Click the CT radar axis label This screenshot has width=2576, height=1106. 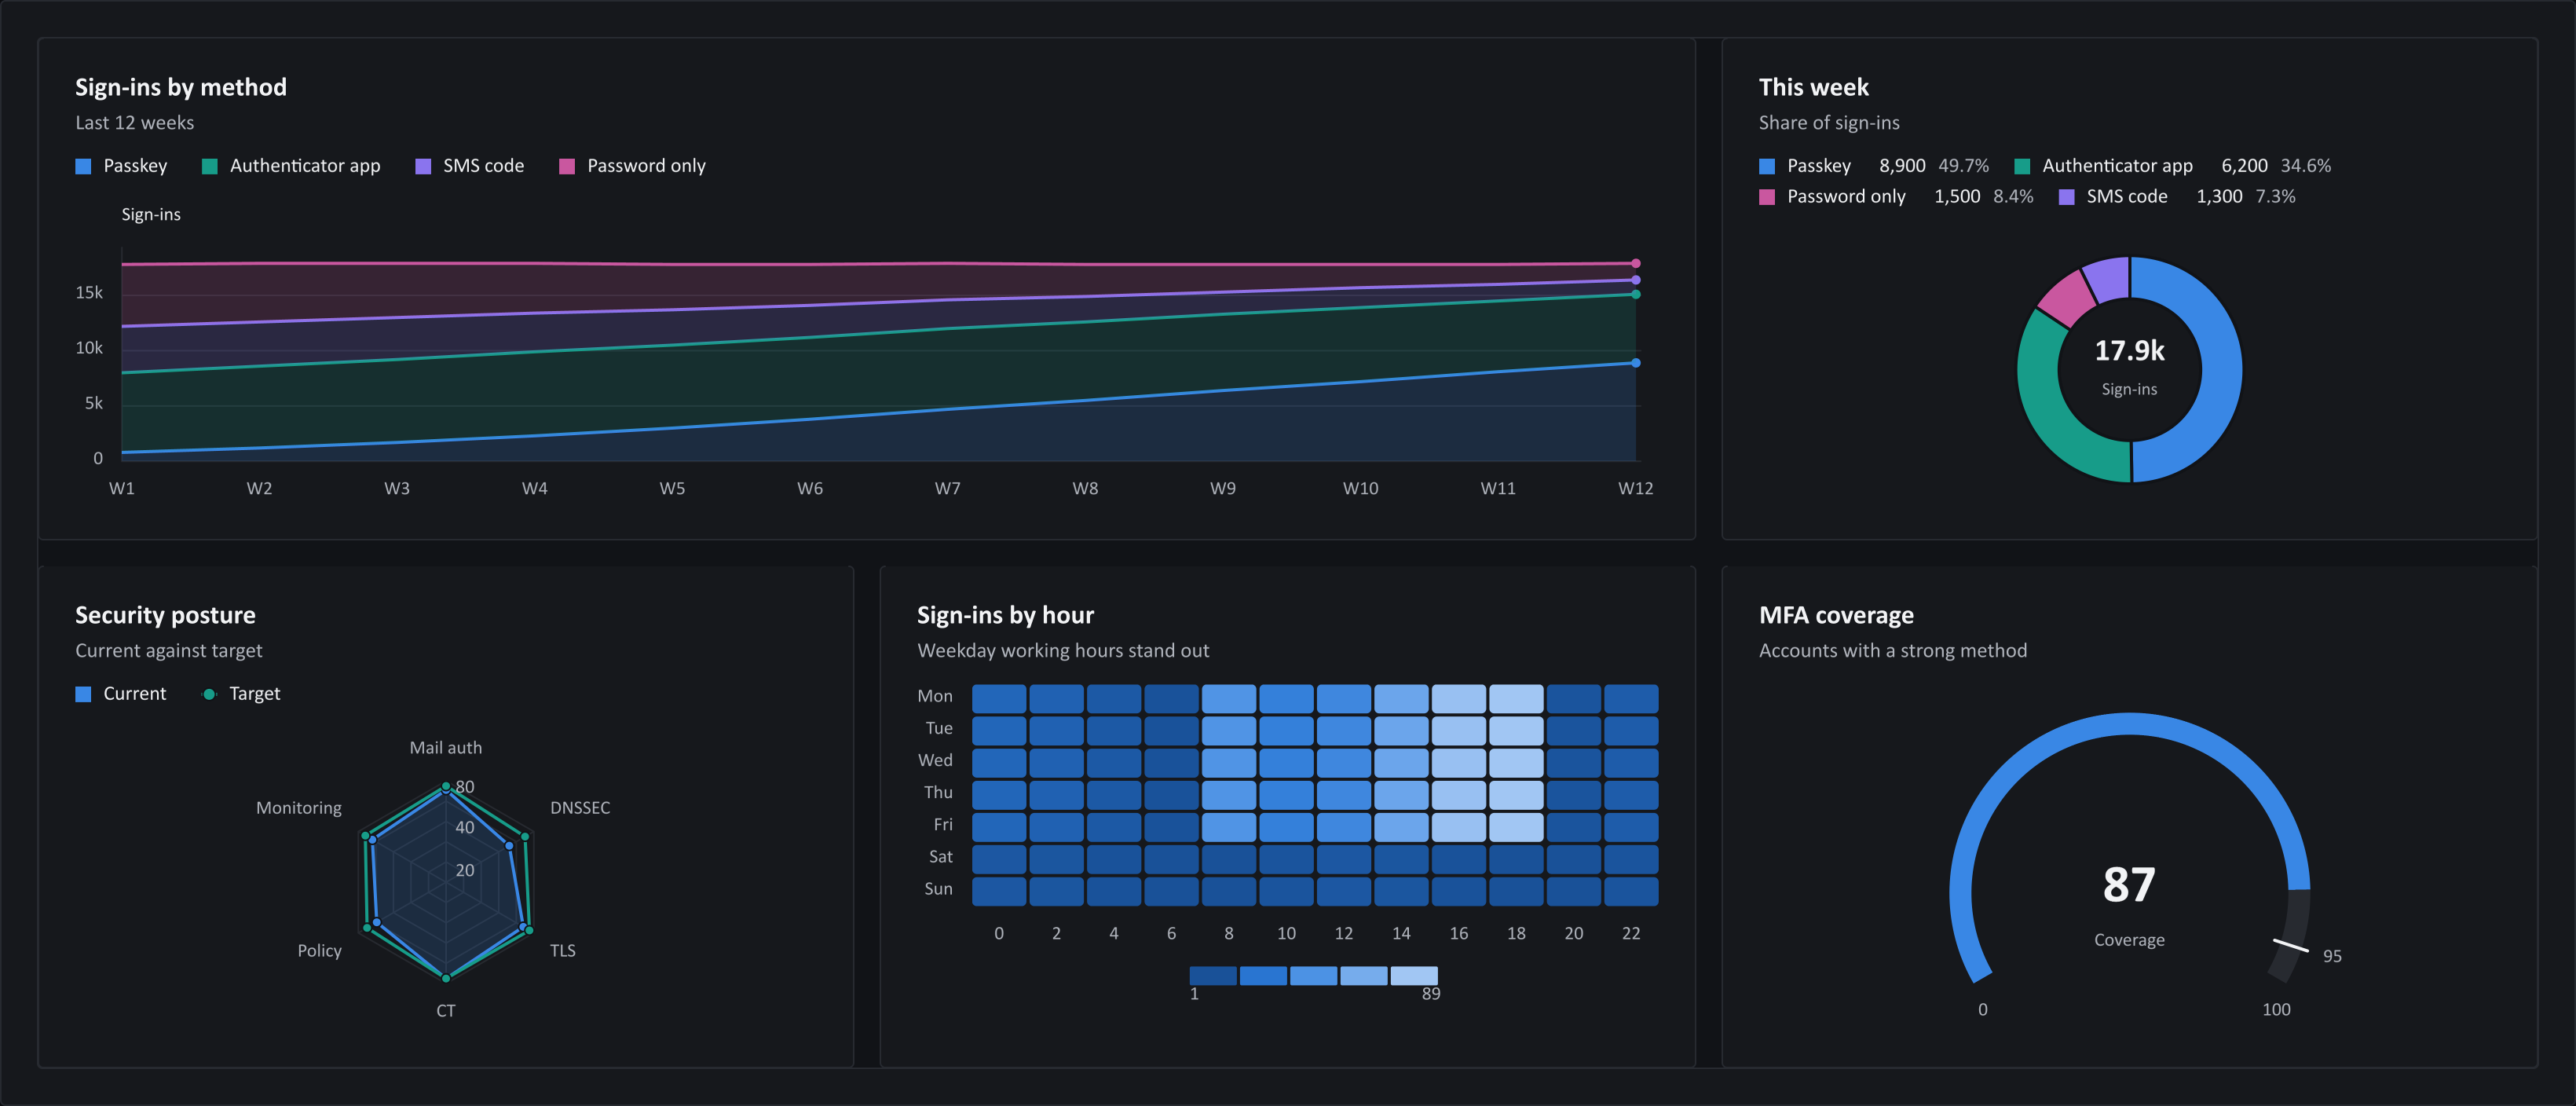pyautogui.click(x=446, y=1011)
